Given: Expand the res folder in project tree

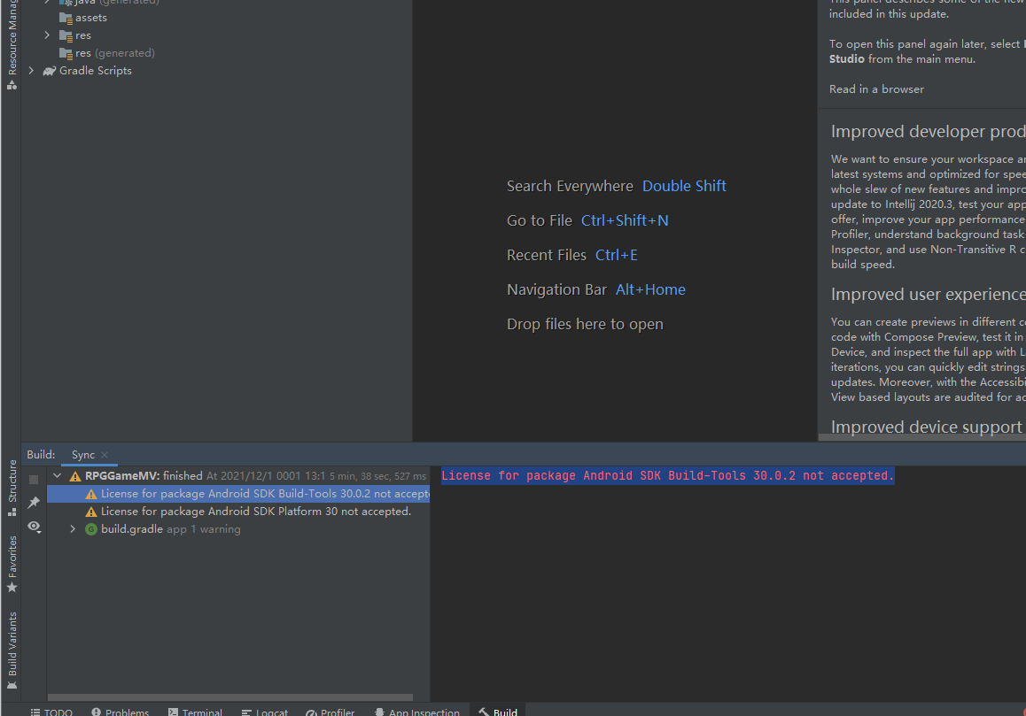Looking at the screenshot, I should (x=47, y=35).
